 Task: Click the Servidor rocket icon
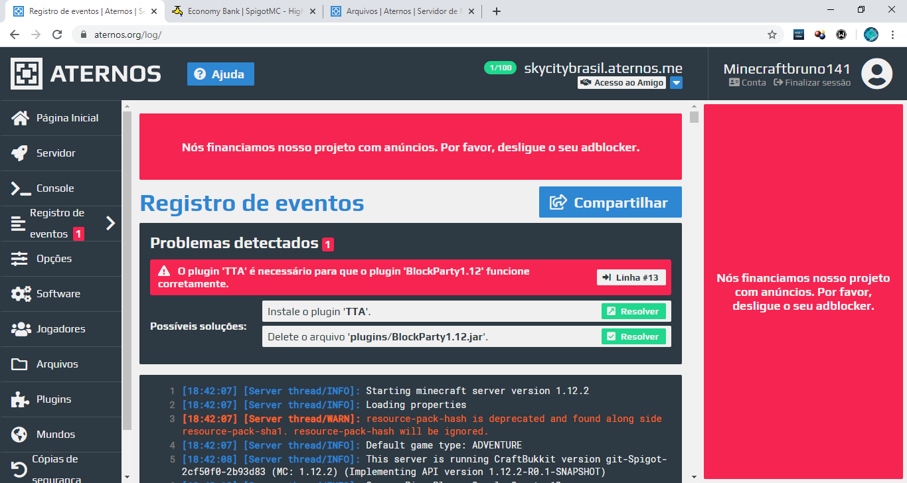click(x=20, y=153)
